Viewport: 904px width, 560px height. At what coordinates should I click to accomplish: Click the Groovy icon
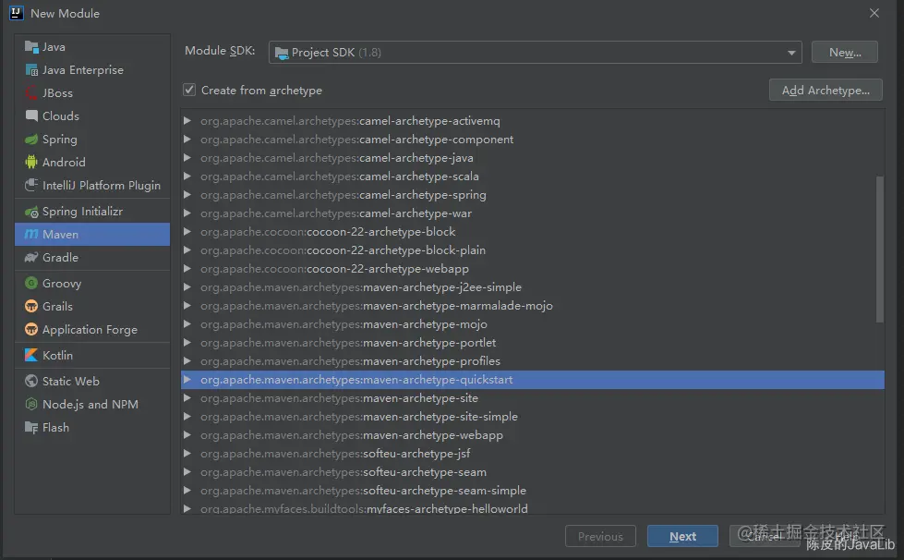tap(31, 283)
